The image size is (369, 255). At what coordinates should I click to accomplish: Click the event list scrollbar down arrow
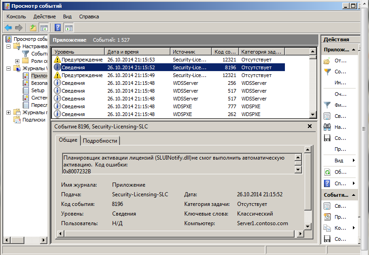tap(312, 115)
